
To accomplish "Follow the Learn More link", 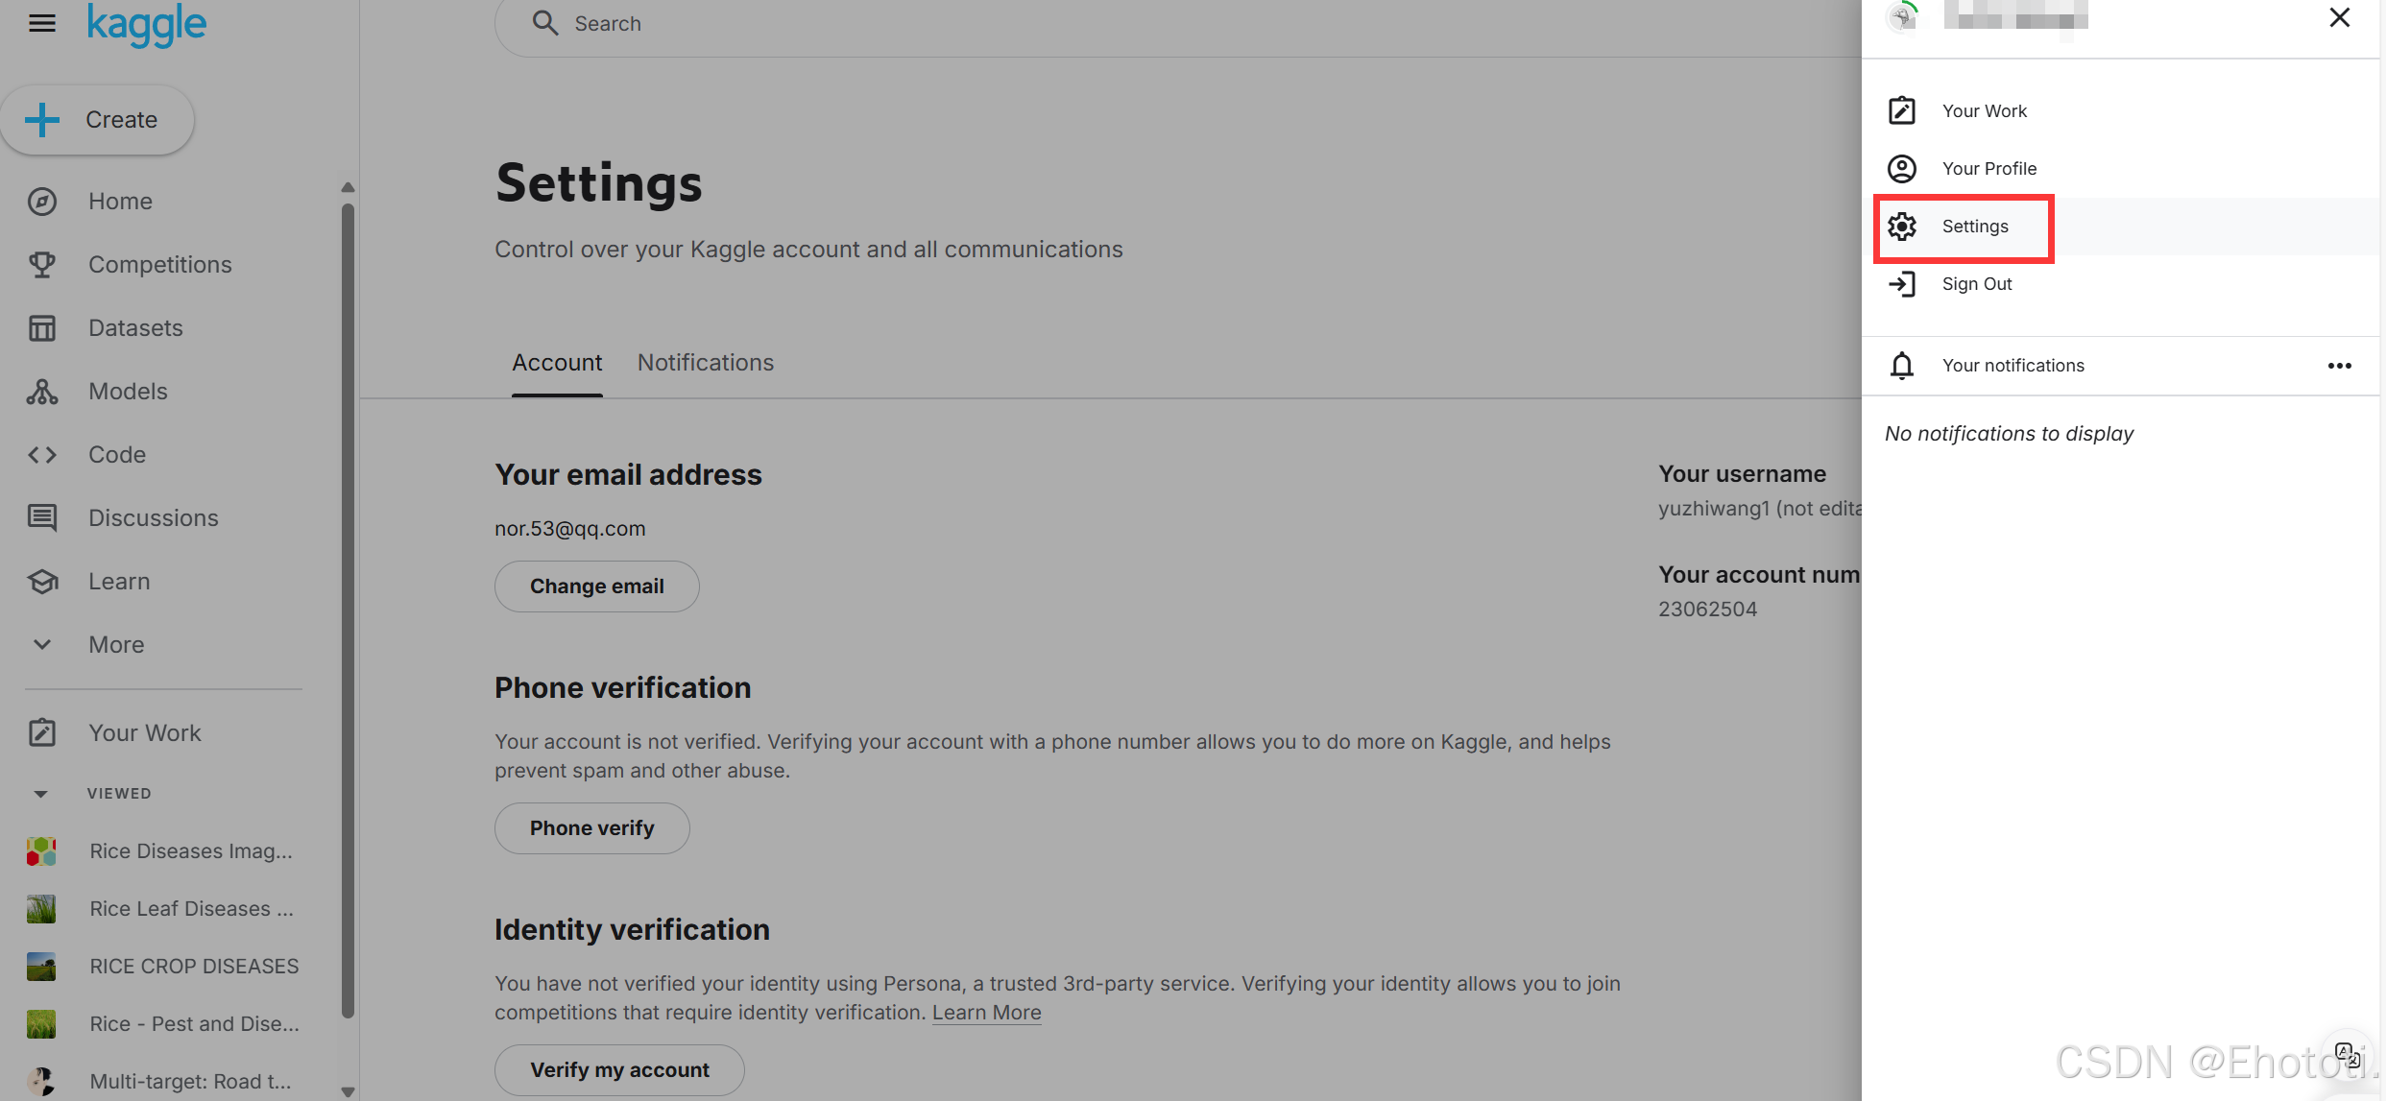I will click(986, 1013).
